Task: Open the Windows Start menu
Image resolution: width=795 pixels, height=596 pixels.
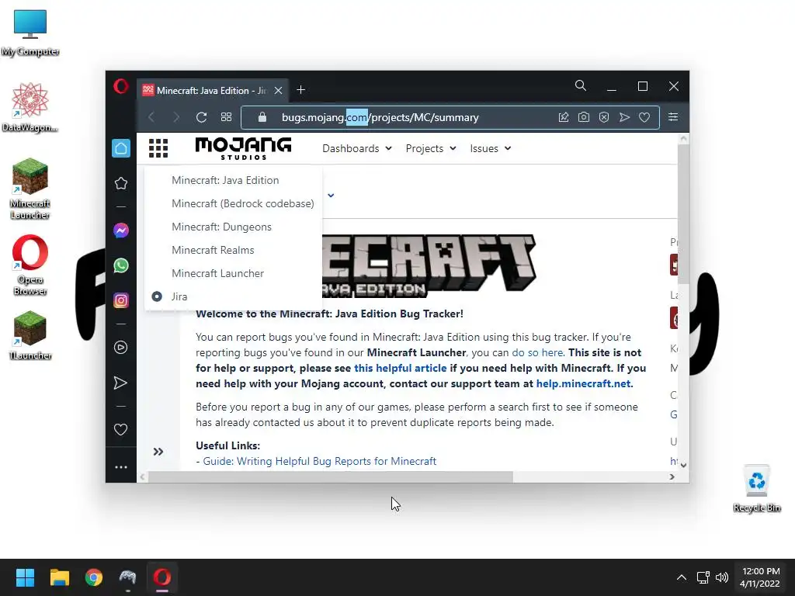Action: [x=25, y=577]
